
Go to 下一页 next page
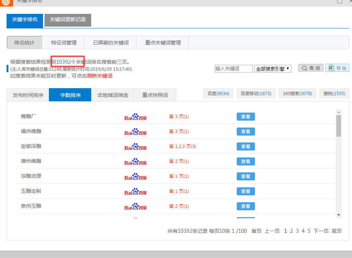pyautogui.click(x=321, y=231)
